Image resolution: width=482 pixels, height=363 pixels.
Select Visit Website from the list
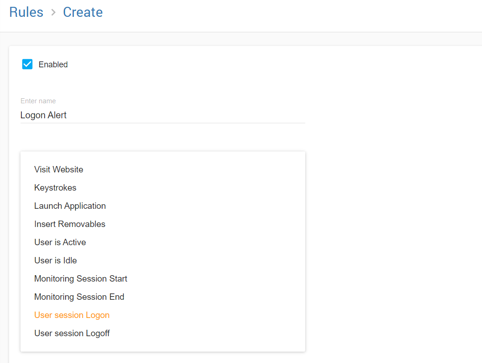(59, 170)
